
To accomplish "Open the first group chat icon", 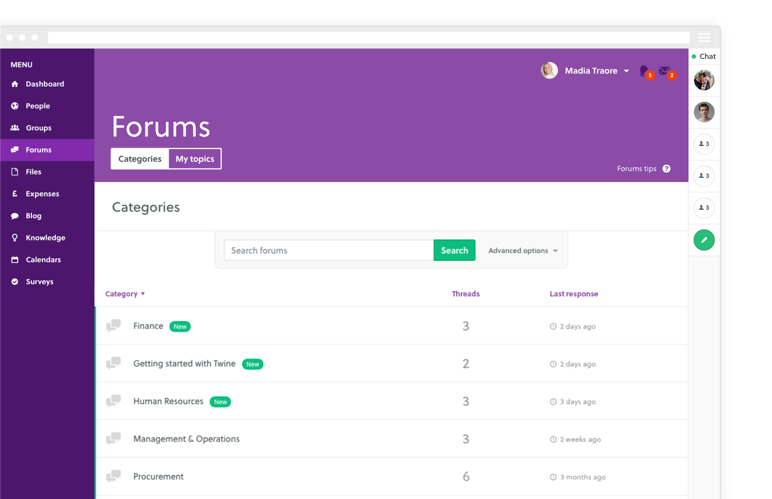I will click(x=704, y=144).
